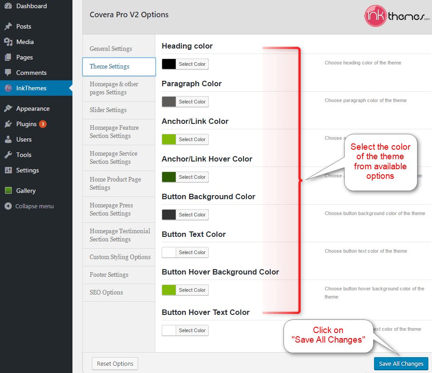Click the Media icon in sidebar

click(8, 42)
